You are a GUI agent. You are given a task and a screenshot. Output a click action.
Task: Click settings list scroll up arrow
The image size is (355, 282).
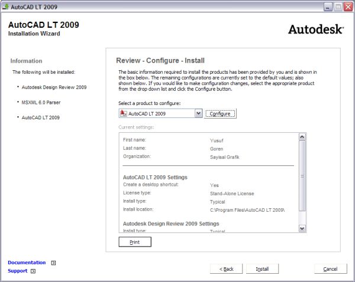point(302,137)
